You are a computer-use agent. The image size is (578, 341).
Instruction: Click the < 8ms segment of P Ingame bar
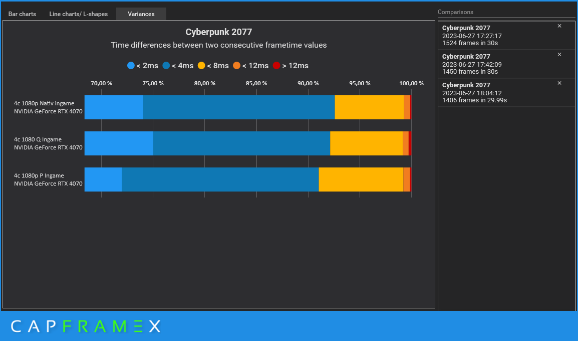click(361, 180)
